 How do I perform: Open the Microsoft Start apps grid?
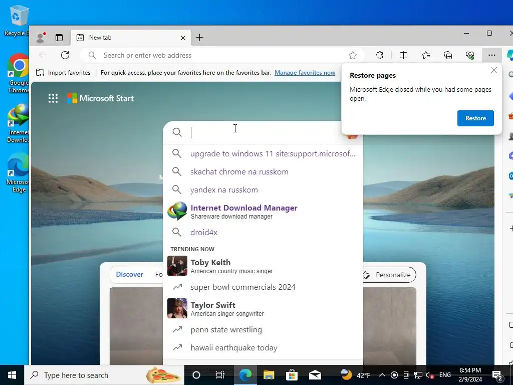(x=53, y=98)
